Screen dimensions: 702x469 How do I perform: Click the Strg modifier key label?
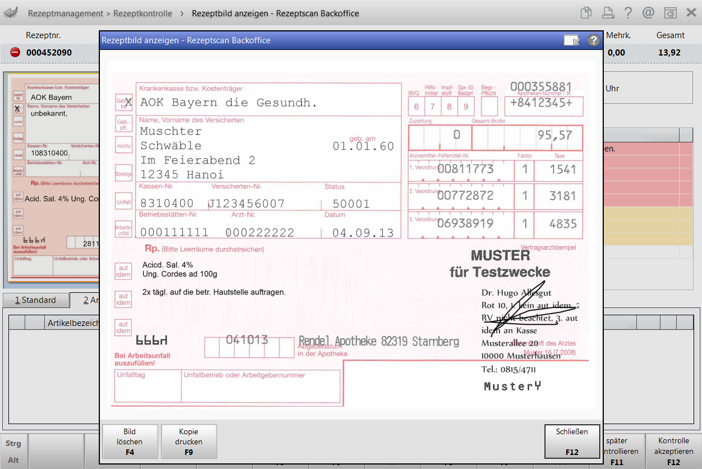[13, 443]
